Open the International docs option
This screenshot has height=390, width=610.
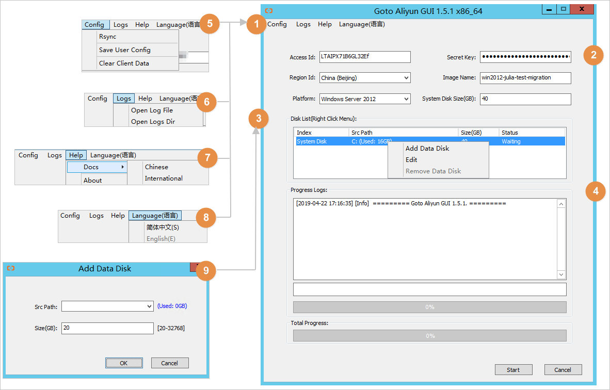[164, 178]
